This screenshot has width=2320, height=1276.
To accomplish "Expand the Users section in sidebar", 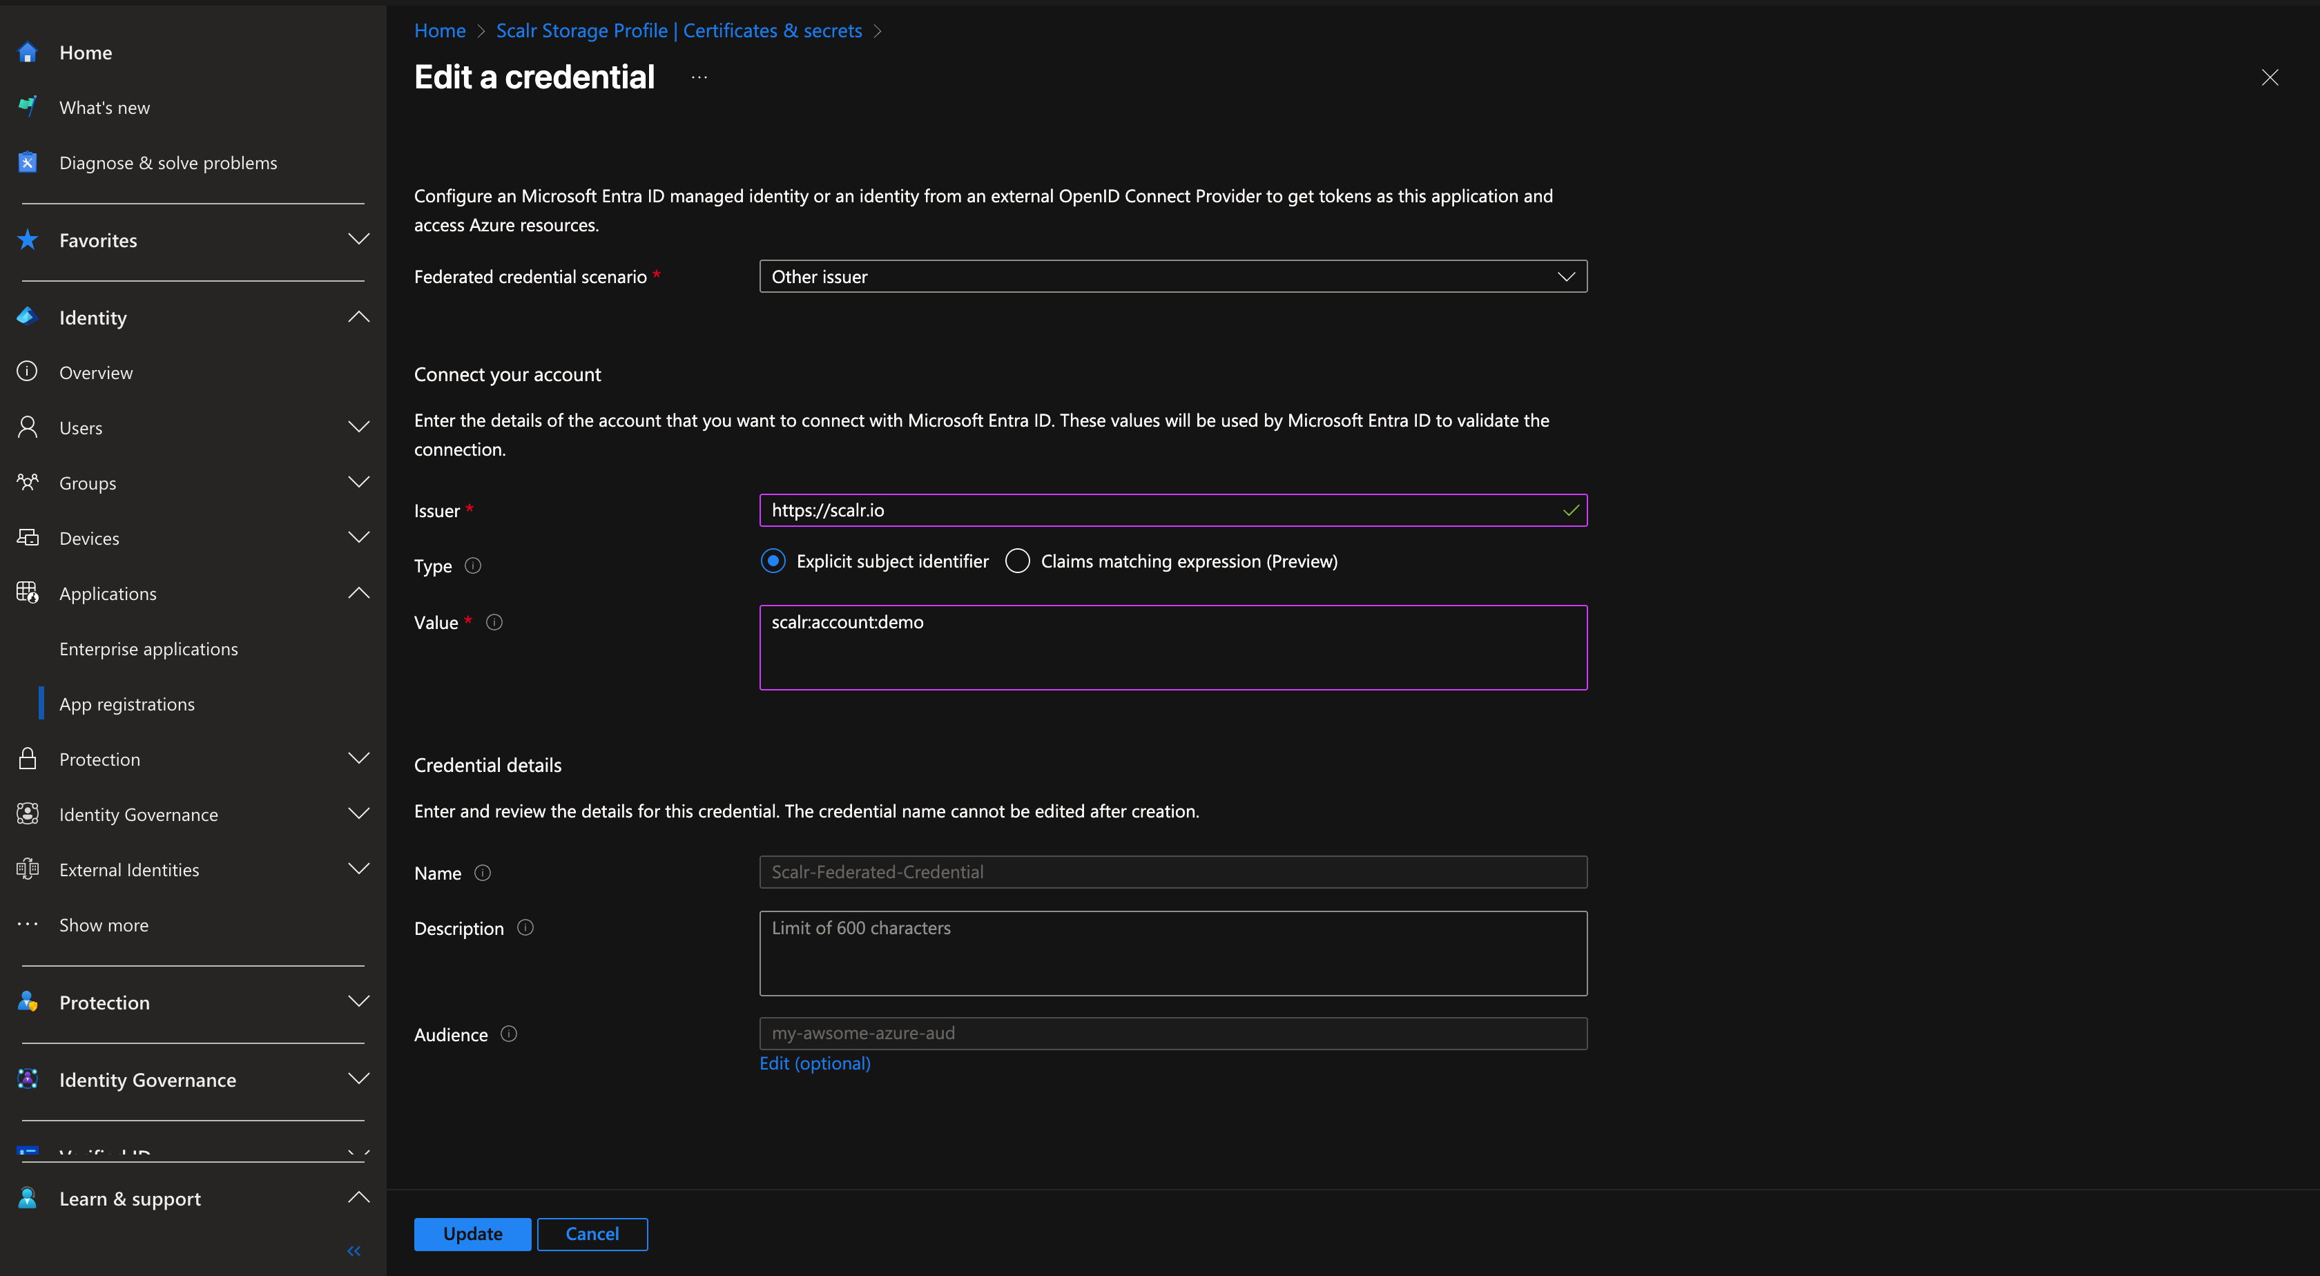I will pyautogui.click(x=358, y=427).
